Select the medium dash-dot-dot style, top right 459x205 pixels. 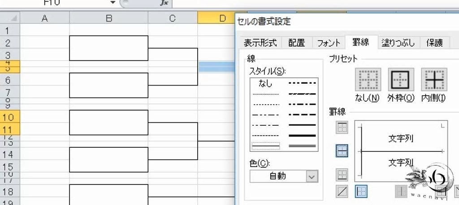(303, 83)
